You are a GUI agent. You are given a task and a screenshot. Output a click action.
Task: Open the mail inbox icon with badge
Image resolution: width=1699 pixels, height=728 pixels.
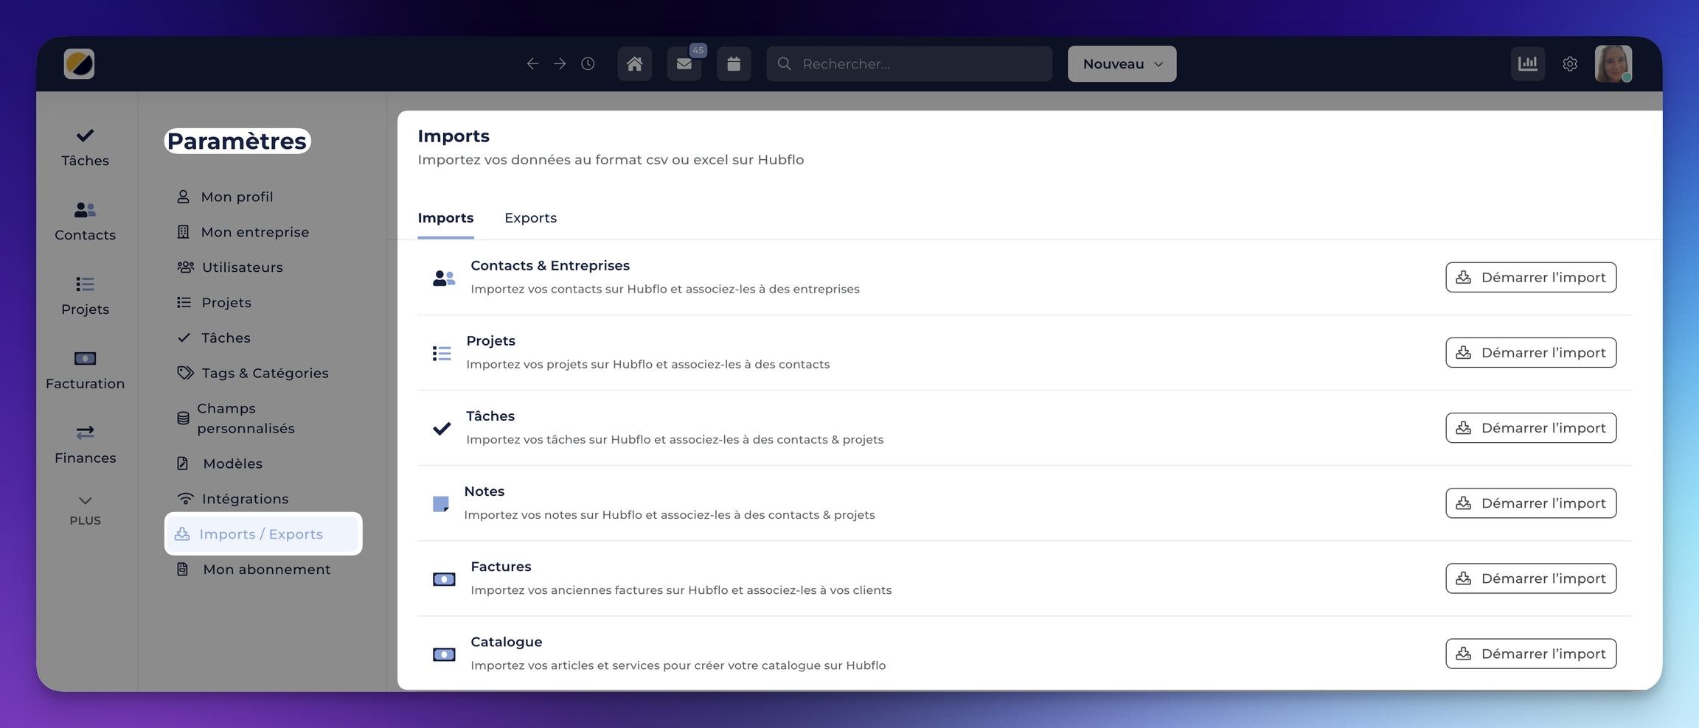684,64
